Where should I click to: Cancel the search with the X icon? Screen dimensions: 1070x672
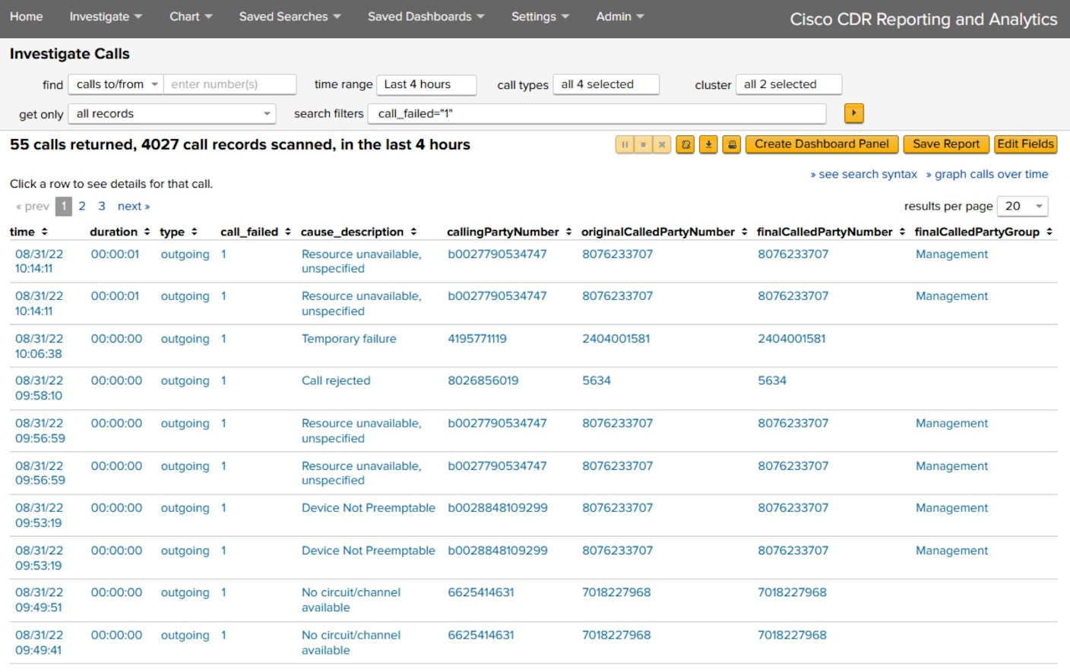(x=662, y=144)
